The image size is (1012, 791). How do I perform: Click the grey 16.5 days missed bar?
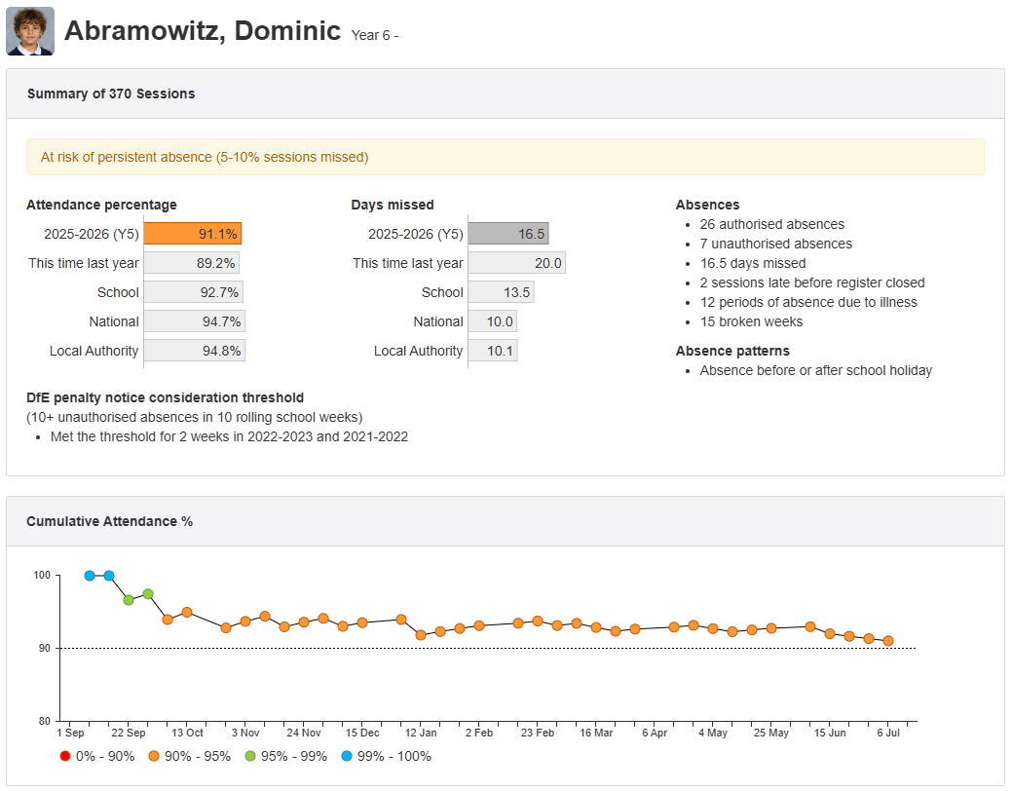tap(508, 234)
